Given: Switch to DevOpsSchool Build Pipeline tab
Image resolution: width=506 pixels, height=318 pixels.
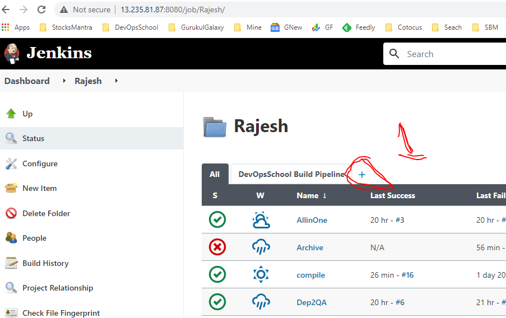Looking at the screenshot, I should [x=291, y=174].
